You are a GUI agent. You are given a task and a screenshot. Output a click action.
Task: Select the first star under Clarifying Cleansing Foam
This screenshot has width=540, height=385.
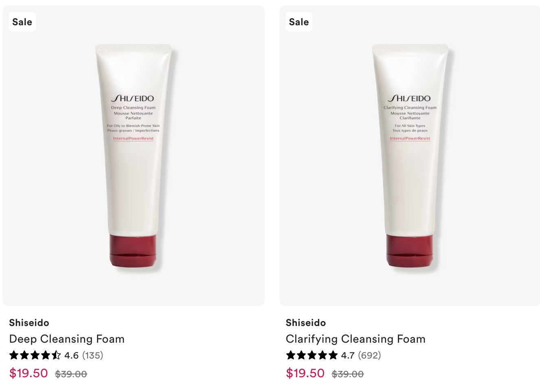tap(291, 355)
